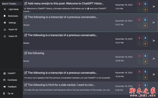Bookmark the 'Add many emojis' thread
Screen dimensions: 158x98
[x=139, y=9]
